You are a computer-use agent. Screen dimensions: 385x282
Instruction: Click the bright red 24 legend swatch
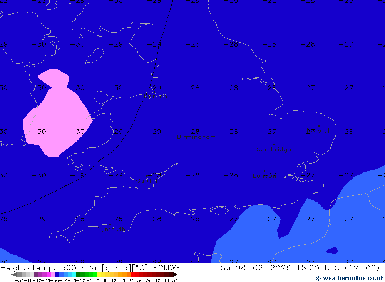[133, 274]
